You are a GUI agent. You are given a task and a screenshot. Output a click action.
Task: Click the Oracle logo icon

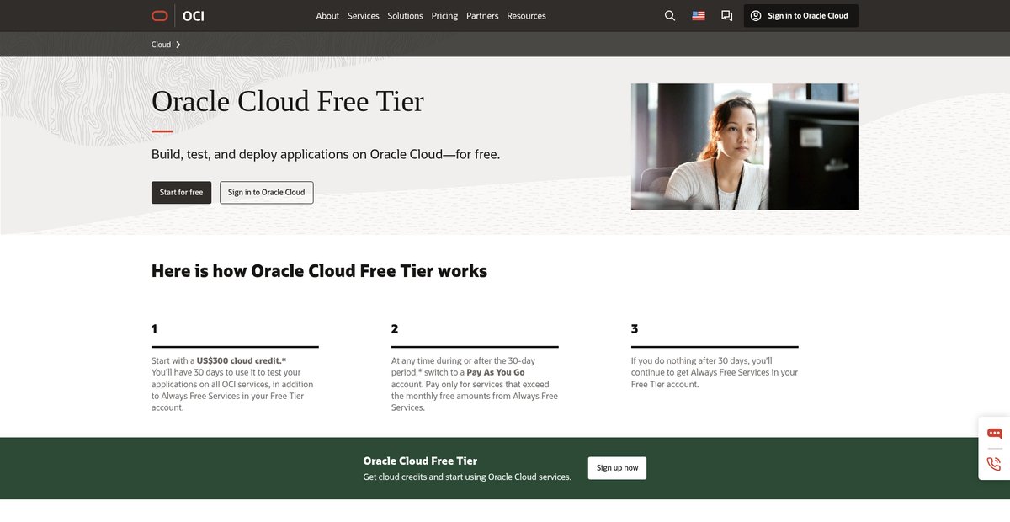(160, 15)
